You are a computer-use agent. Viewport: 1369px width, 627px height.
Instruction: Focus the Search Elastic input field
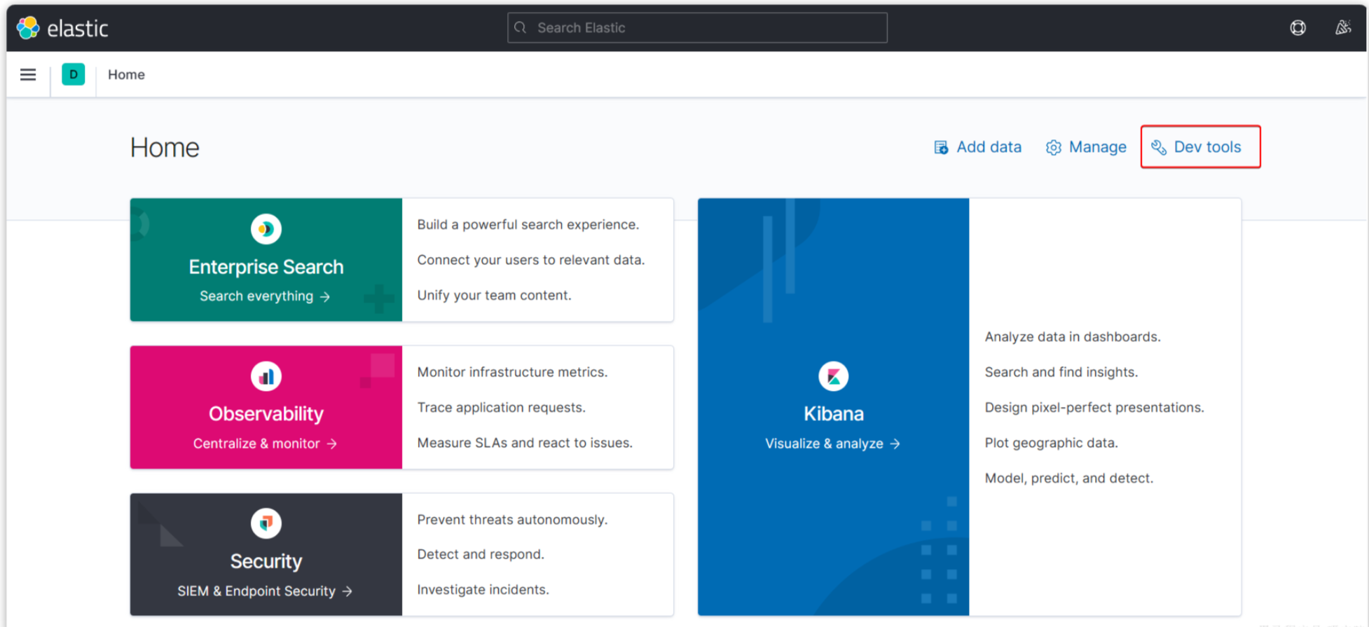(697, 27)
